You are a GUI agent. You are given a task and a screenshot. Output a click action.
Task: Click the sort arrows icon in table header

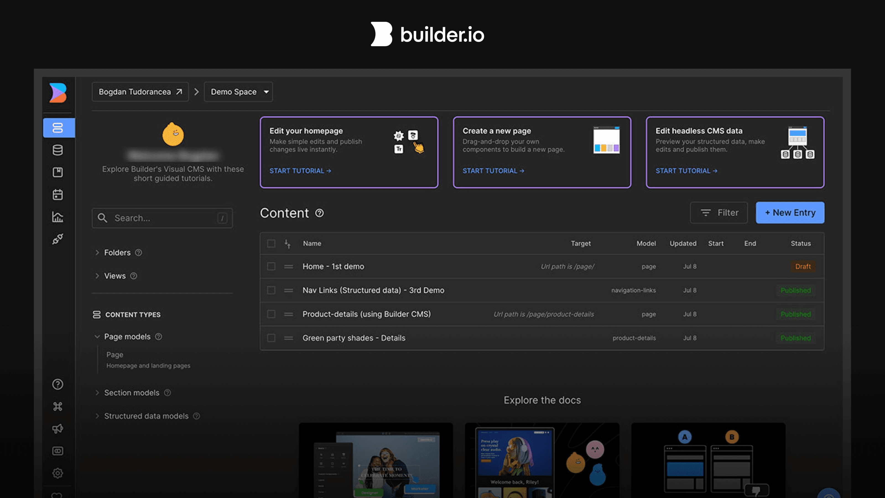(288, 244)
